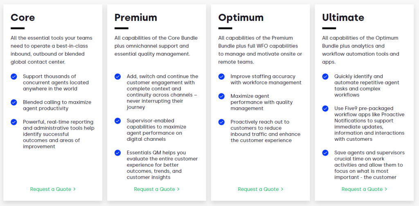
Task: Request a Quote for the Ultimate bundle
Action: 364,189
